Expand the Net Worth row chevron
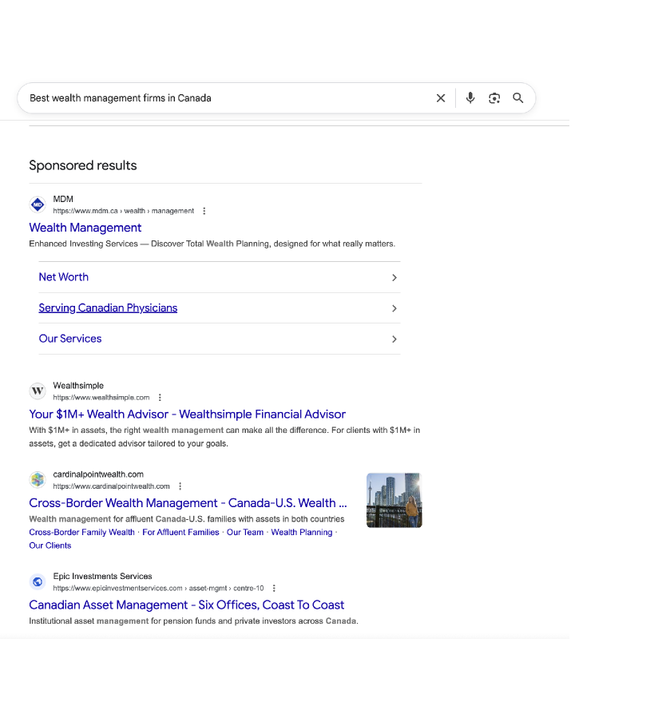Screen dimensions: 662x726 pyautogui.click(x=394, y=277)
